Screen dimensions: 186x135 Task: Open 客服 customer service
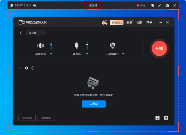[x=139, y=22]
